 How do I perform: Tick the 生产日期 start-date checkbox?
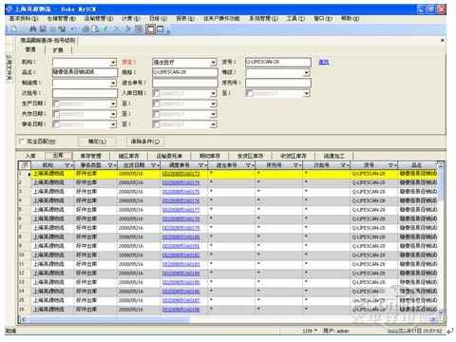[56, 104]
